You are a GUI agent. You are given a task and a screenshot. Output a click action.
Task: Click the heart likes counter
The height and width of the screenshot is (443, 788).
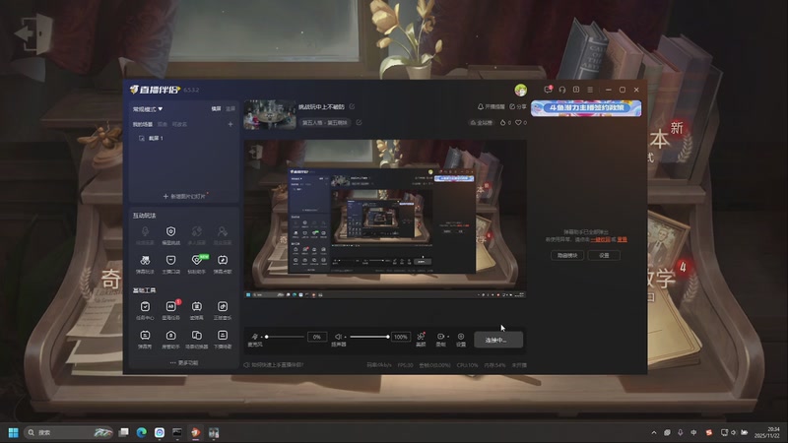pyautogui.click(x=521, y=122)
